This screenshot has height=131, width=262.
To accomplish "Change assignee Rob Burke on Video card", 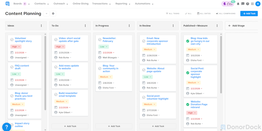I will (x=65, y=57).
